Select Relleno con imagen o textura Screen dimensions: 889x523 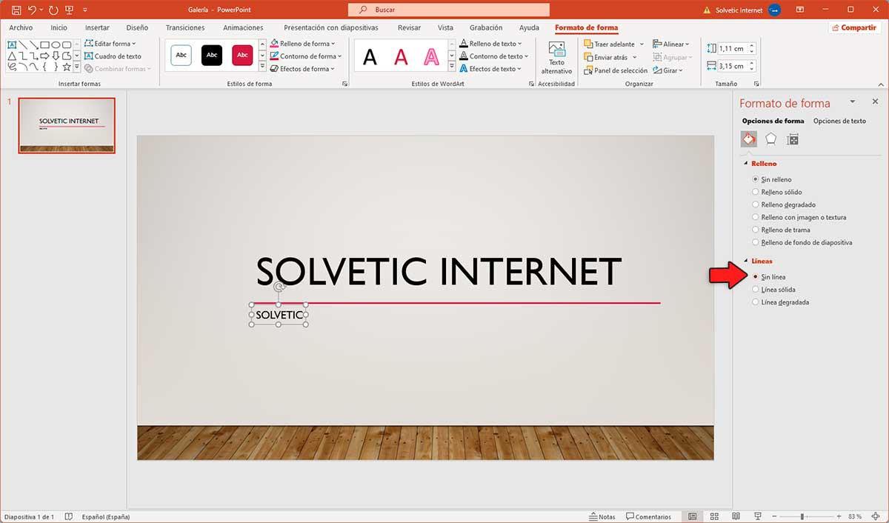[799, 217]
